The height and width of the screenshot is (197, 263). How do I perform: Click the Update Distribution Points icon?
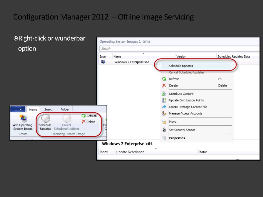click(x=164, y=100)
